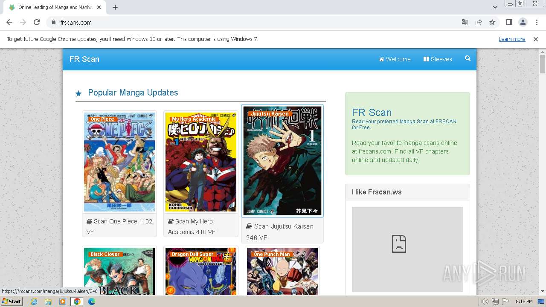
Task: Click the site lock padlock icon
Action: click(53, 22)
